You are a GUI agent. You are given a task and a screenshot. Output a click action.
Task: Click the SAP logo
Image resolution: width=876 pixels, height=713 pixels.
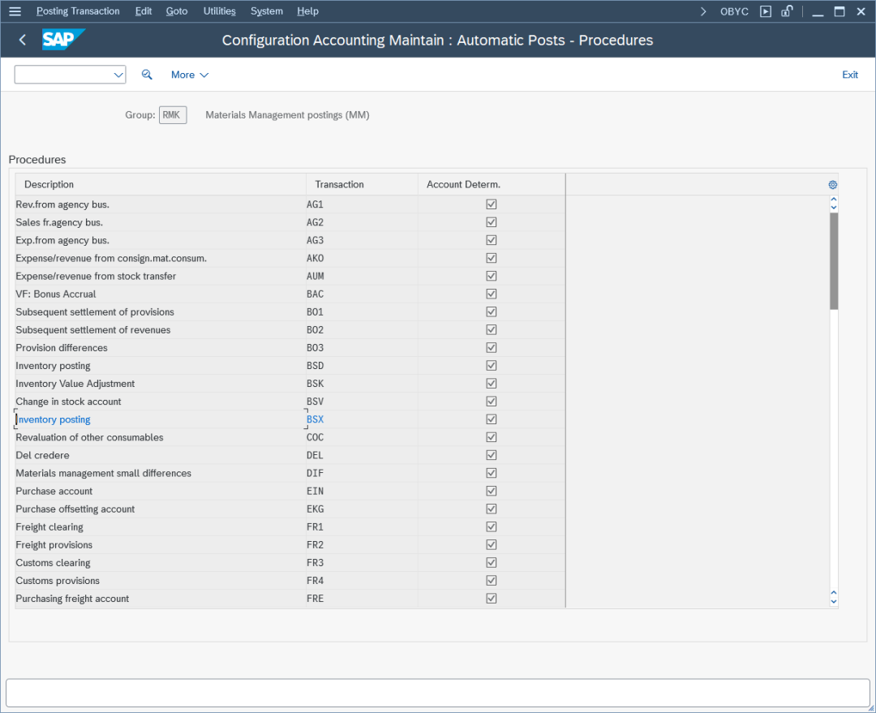click(x=62, y=40)
